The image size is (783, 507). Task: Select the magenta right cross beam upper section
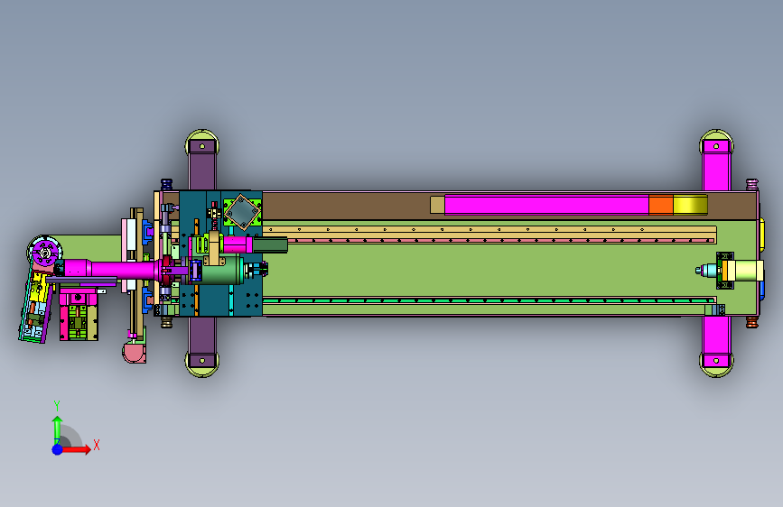coord(716,171)
